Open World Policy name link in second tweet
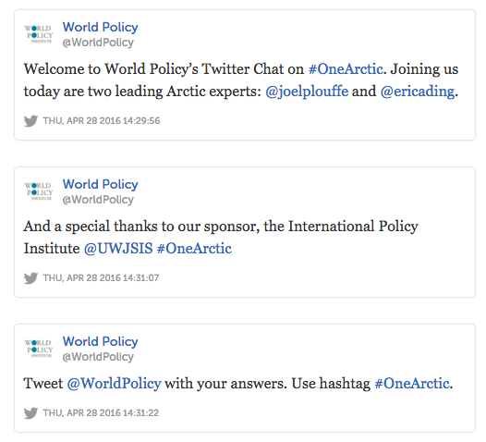This screenshot has height=442, width=486. (101, 185)
